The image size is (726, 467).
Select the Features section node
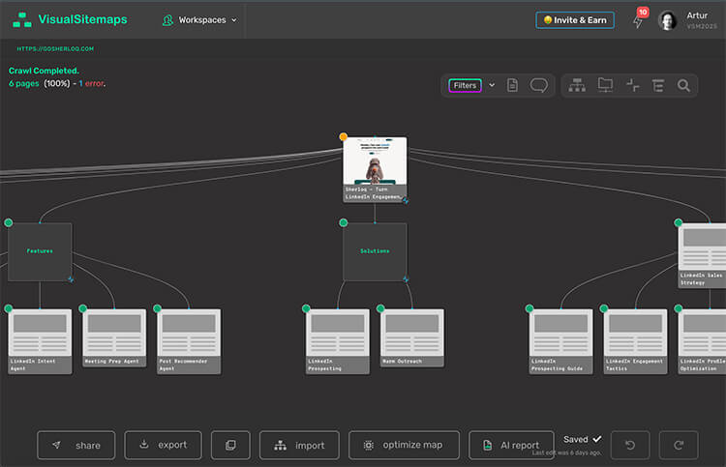(x=40, y=251)
